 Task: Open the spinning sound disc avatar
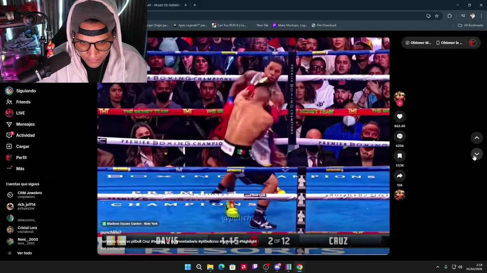(x=399, y=195)
